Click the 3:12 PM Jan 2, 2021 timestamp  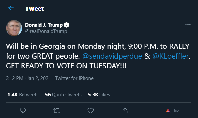click(x=28, y=78)
